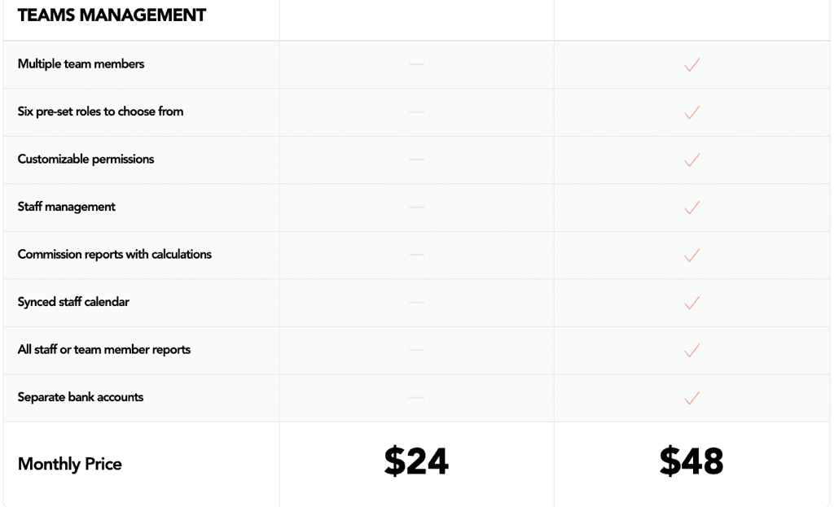834x507 pixels.
Task: Click checkmark for All staff reports row
Action: click(692, 350)
